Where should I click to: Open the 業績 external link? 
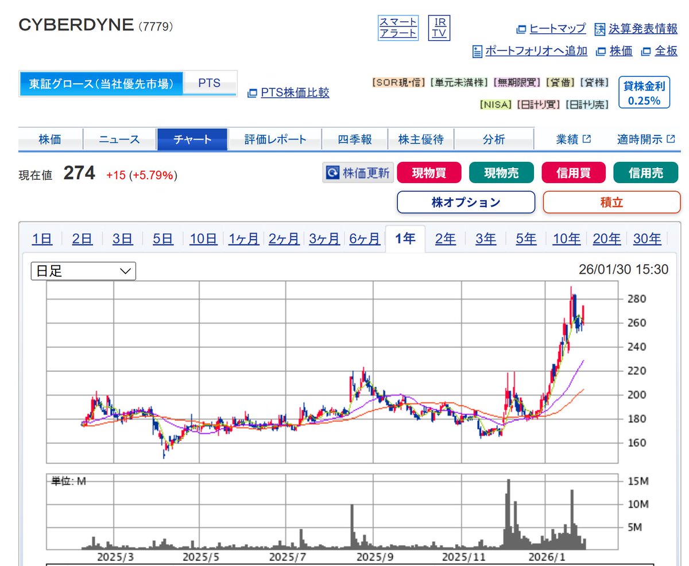point(573,139)
